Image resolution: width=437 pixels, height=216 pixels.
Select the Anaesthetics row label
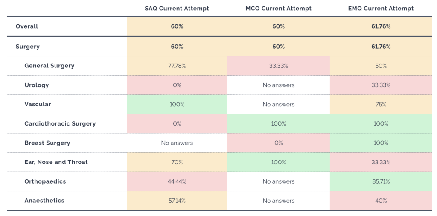pyautogui.click(x=44, y=201)
